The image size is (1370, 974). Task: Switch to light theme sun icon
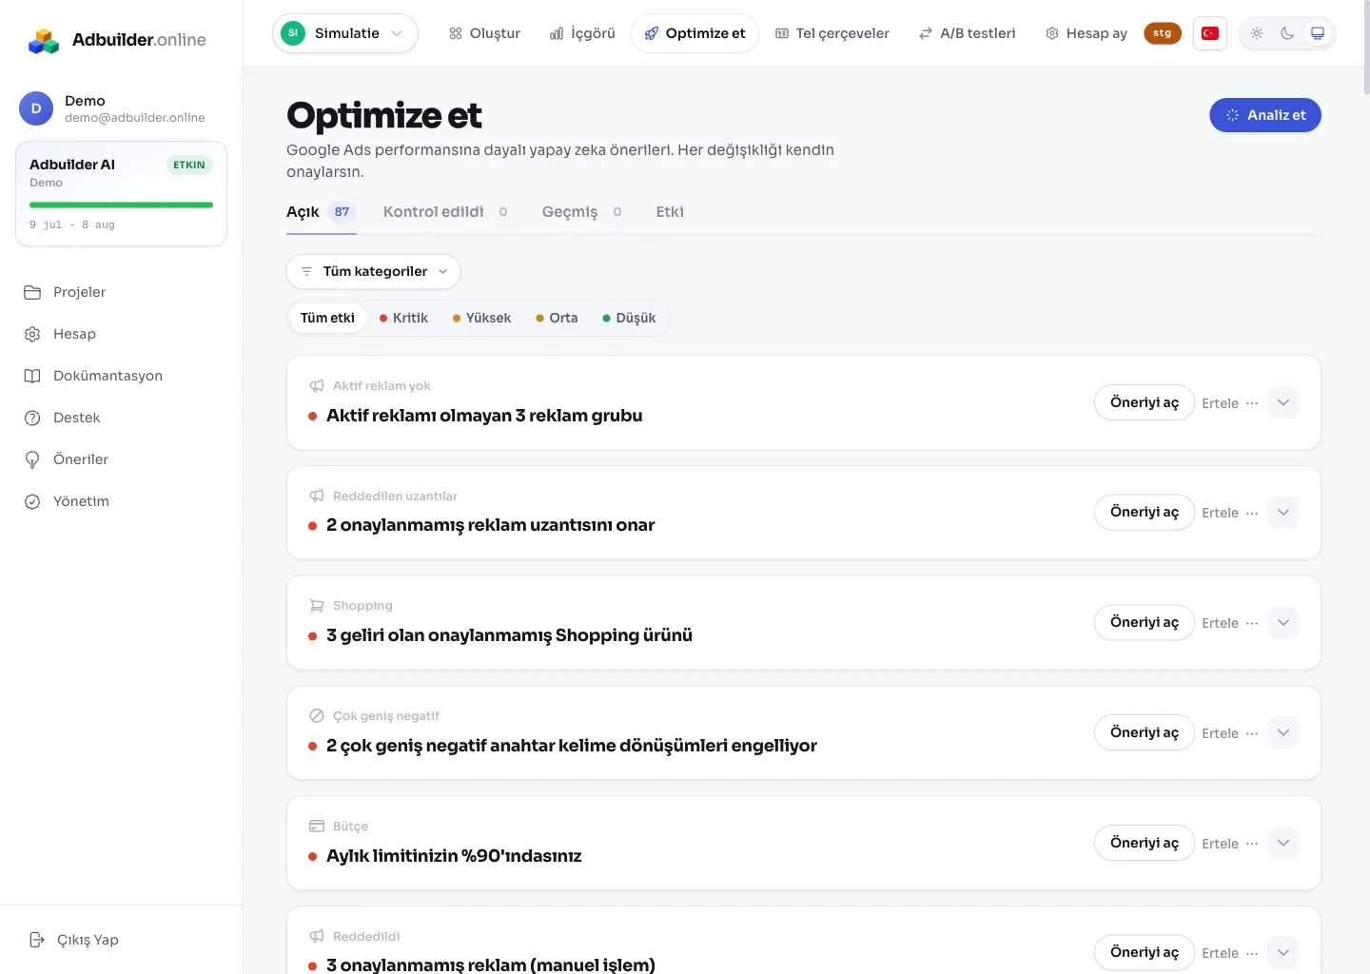(x=1257, y=33)
